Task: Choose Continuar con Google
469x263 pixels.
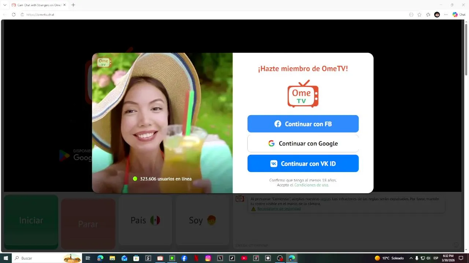Action: [303, 144]
